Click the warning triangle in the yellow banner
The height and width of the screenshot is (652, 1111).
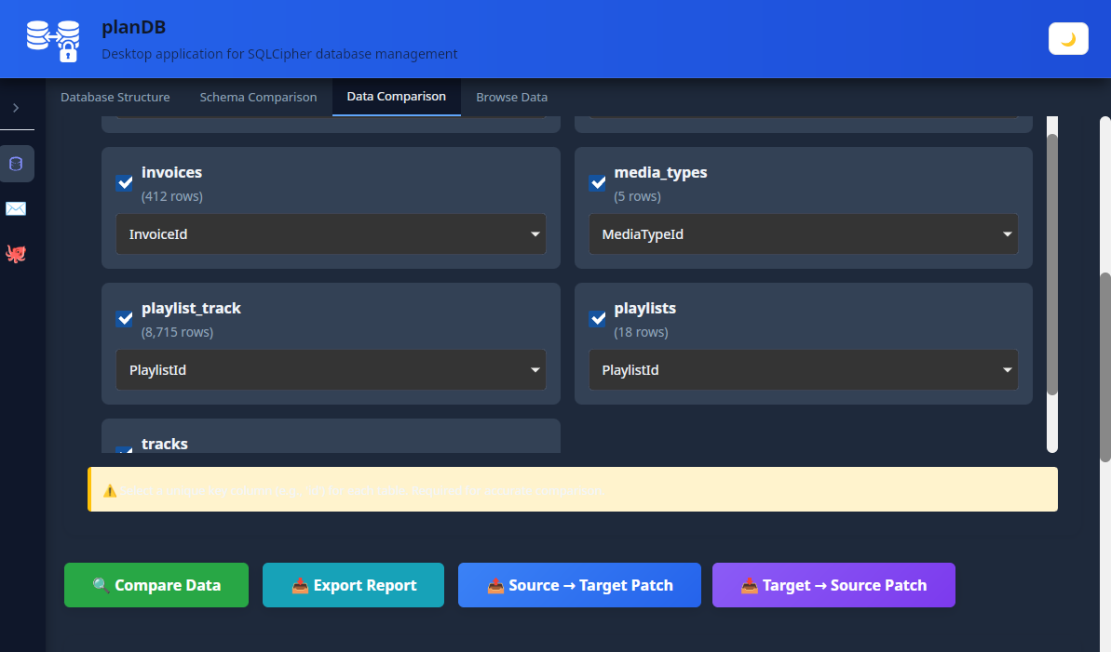[109, 490]
